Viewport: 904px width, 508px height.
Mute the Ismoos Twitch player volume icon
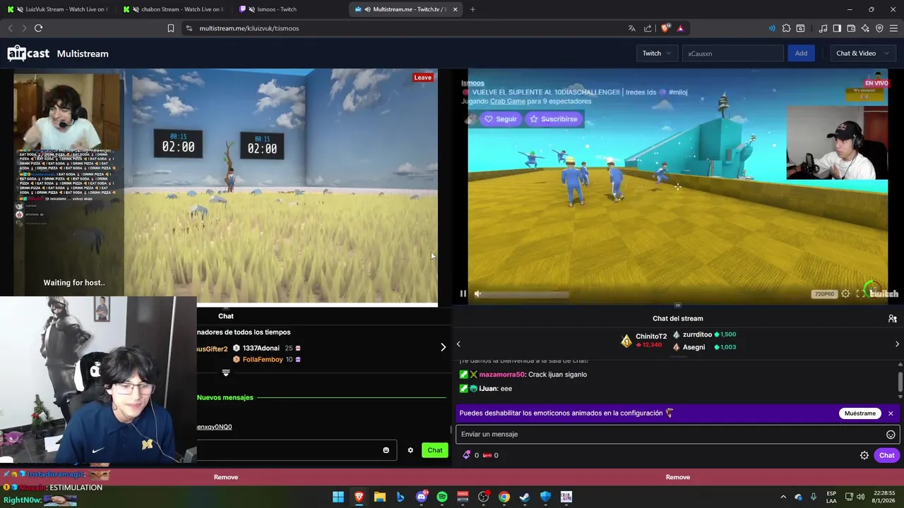pos(477,294)
